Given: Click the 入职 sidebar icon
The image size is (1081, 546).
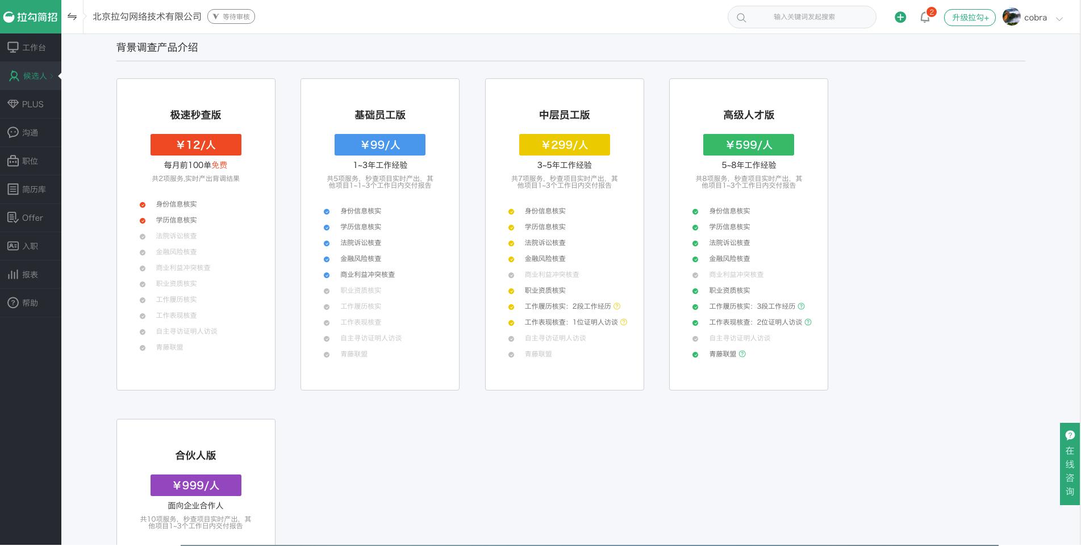Looking at the screenshot, I should point(13,246).
